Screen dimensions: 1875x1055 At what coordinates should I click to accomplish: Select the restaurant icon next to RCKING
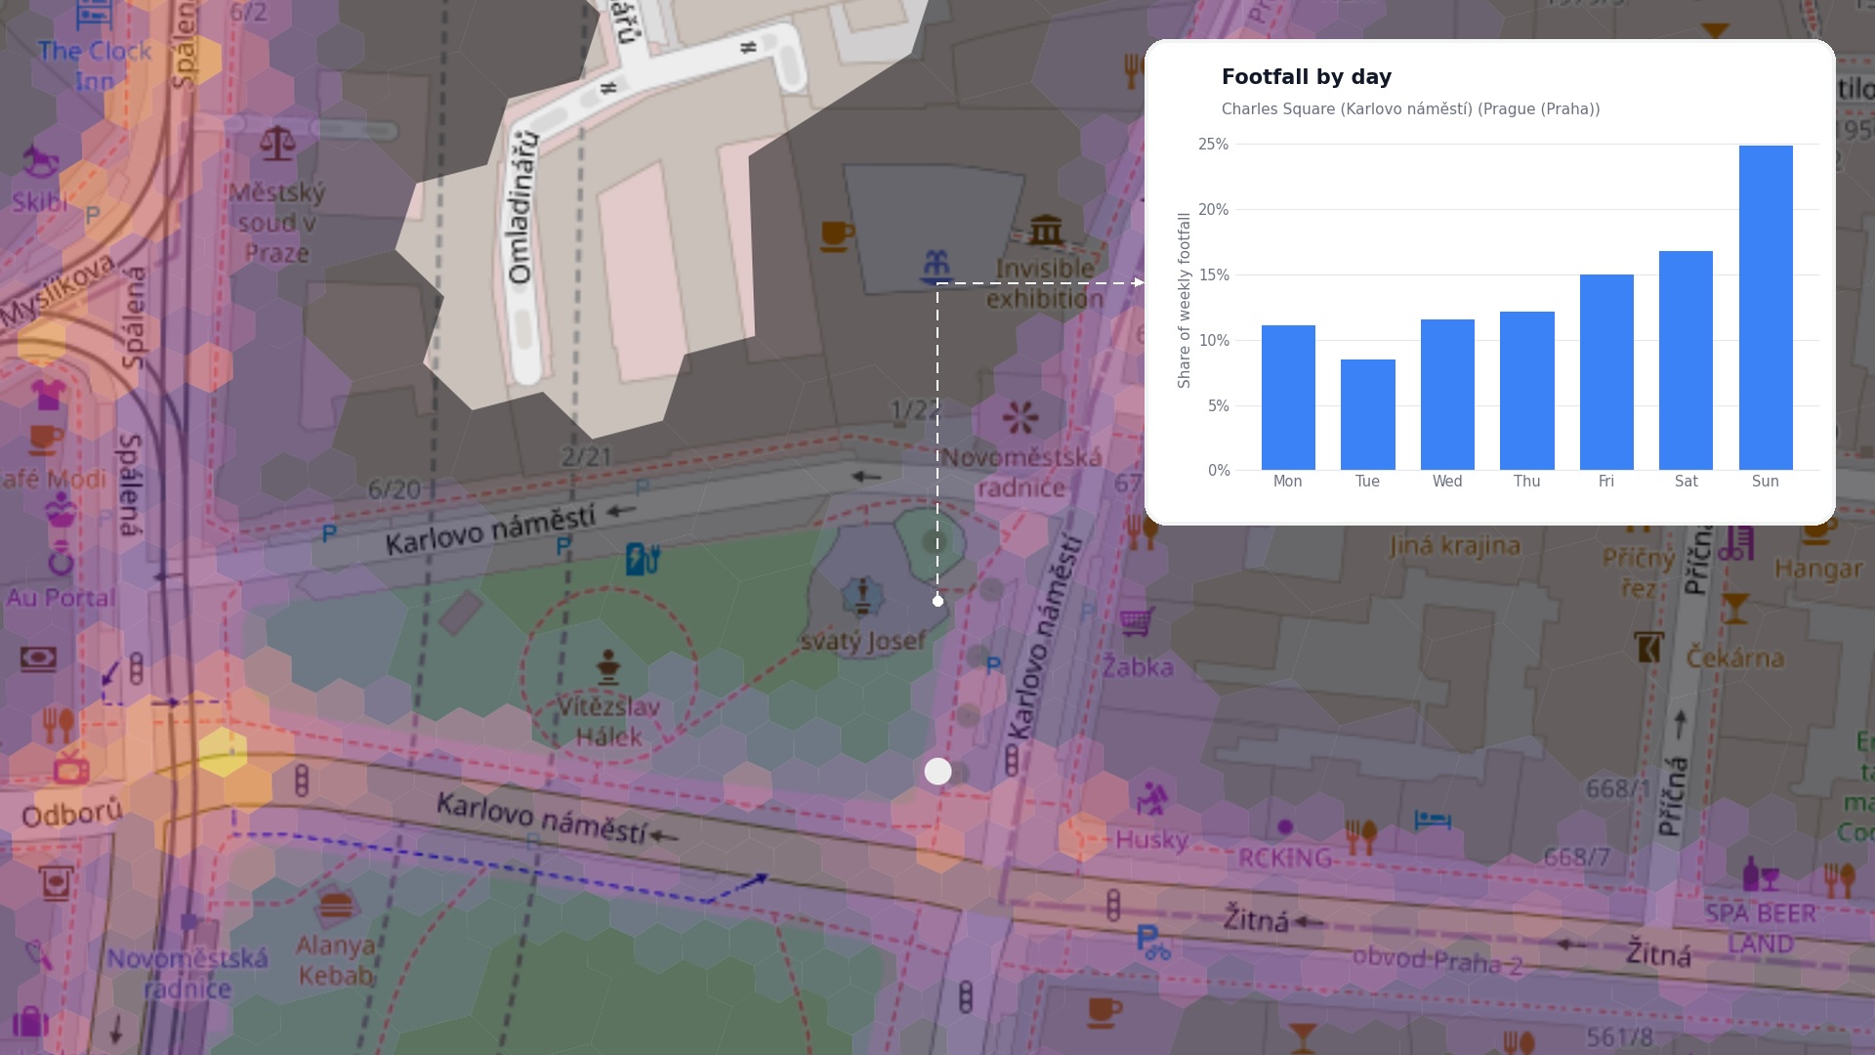tap(1360, 837)
